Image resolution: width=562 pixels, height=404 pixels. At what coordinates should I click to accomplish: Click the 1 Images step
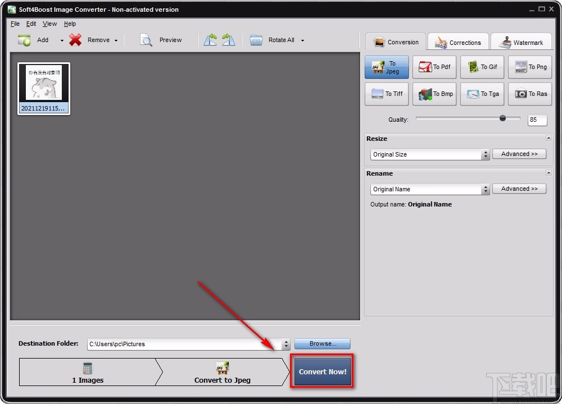(x=88, y=372)
